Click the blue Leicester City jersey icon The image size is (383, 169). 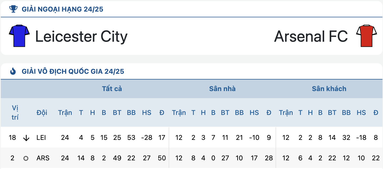tap(19, 36)
